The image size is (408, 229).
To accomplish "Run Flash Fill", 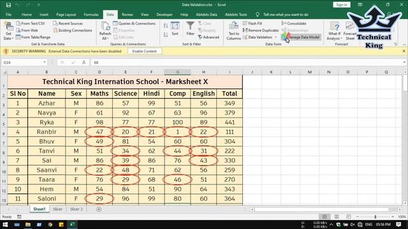I will click(x=252, y=24).
